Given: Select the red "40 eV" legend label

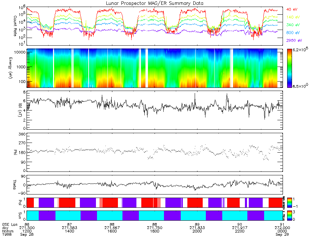Looking at the screenshot, I should click(x=292, y=9).
